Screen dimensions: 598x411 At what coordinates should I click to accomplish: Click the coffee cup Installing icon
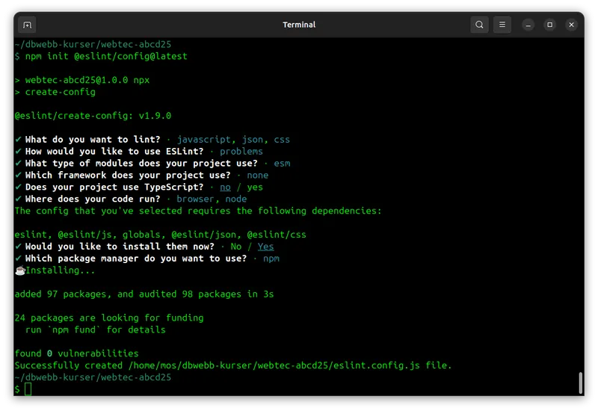(20, 271)
